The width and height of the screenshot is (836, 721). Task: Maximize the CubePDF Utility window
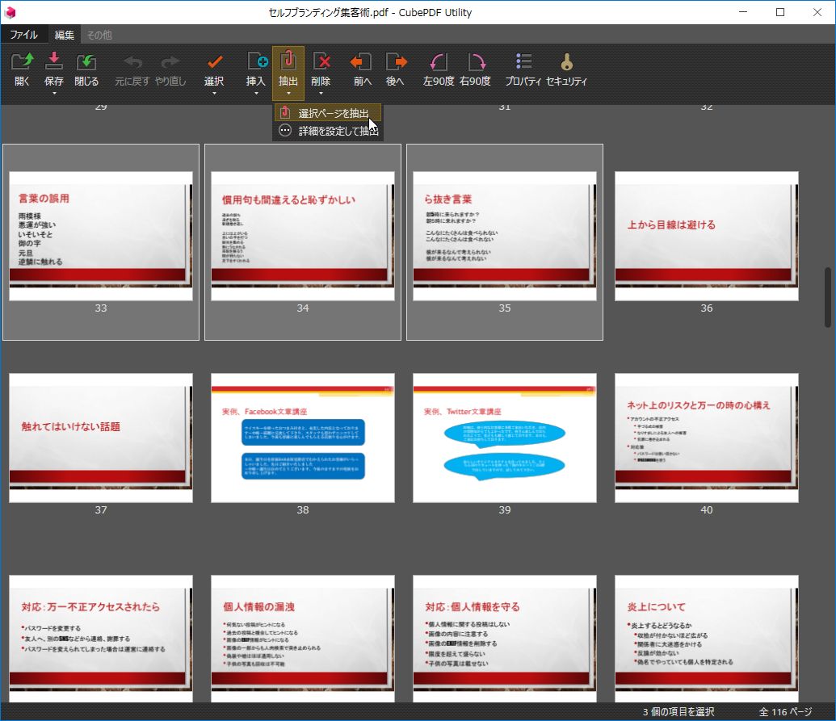780,12
